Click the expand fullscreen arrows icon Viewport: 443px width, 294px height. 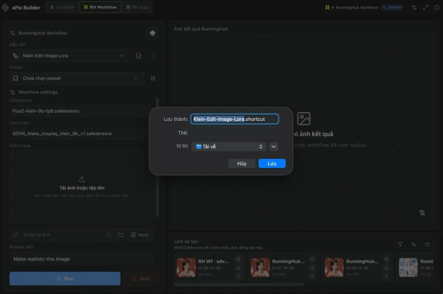click(x=426, y=8)
